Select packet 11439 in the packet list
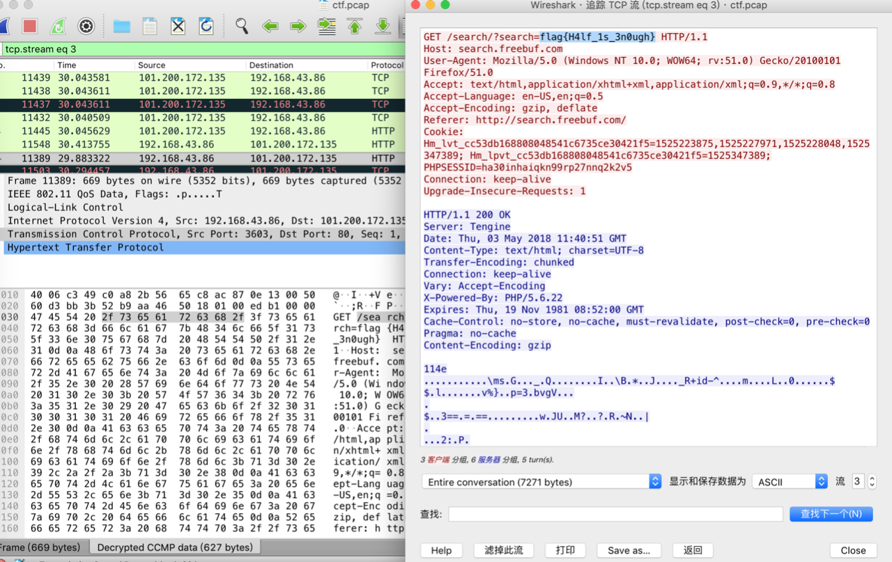Screen dimensions: 892x562 [x=202, y=78]
